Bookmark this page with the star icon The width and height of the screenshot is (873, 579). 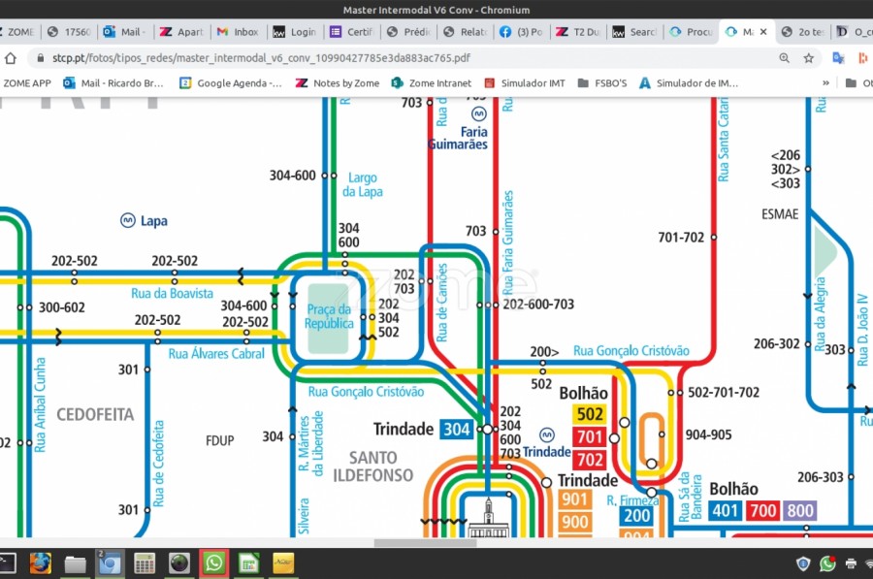click(x=808, y=58)
